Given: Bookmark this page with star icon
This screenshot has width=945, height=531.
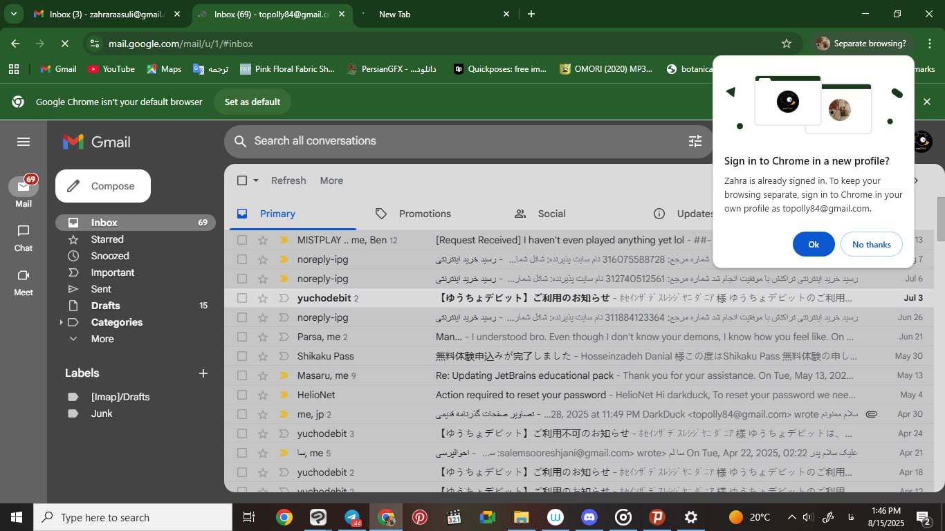Looking at the screenshot, I should (x=786, y=44).
